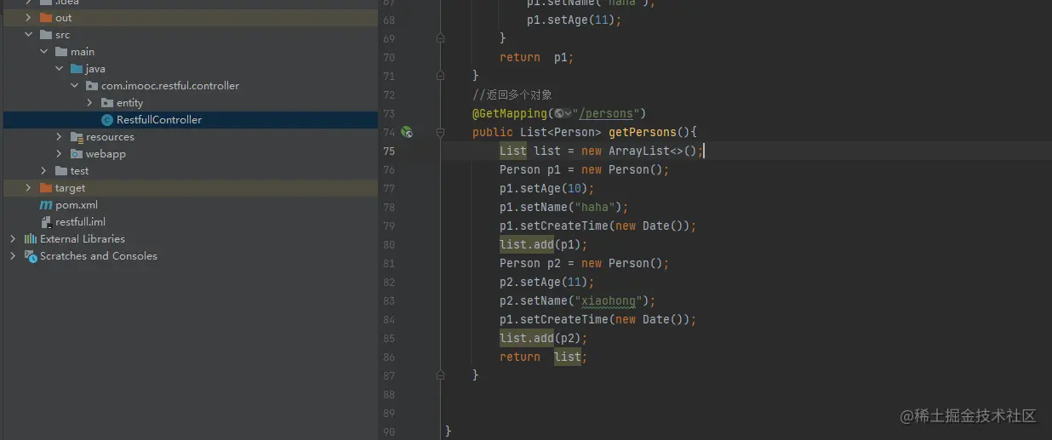Click line number 80 in gutter
This screenshot has width=1052, height=440.
point(389,244)
